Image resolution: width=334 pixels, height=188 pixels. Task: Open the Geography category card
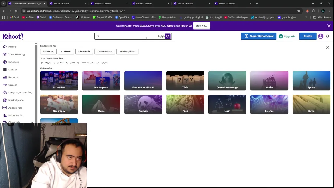[x=59, y=104]
